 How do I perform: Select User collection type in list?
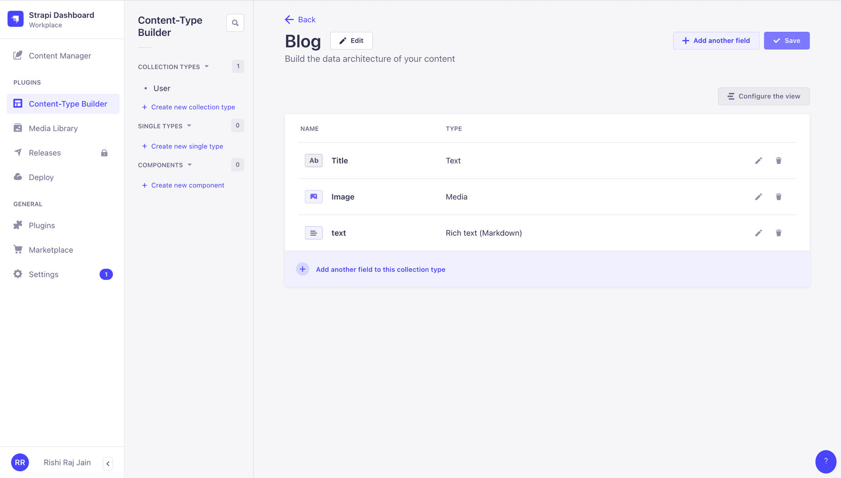pyautogui.click(x=162, y=89)
